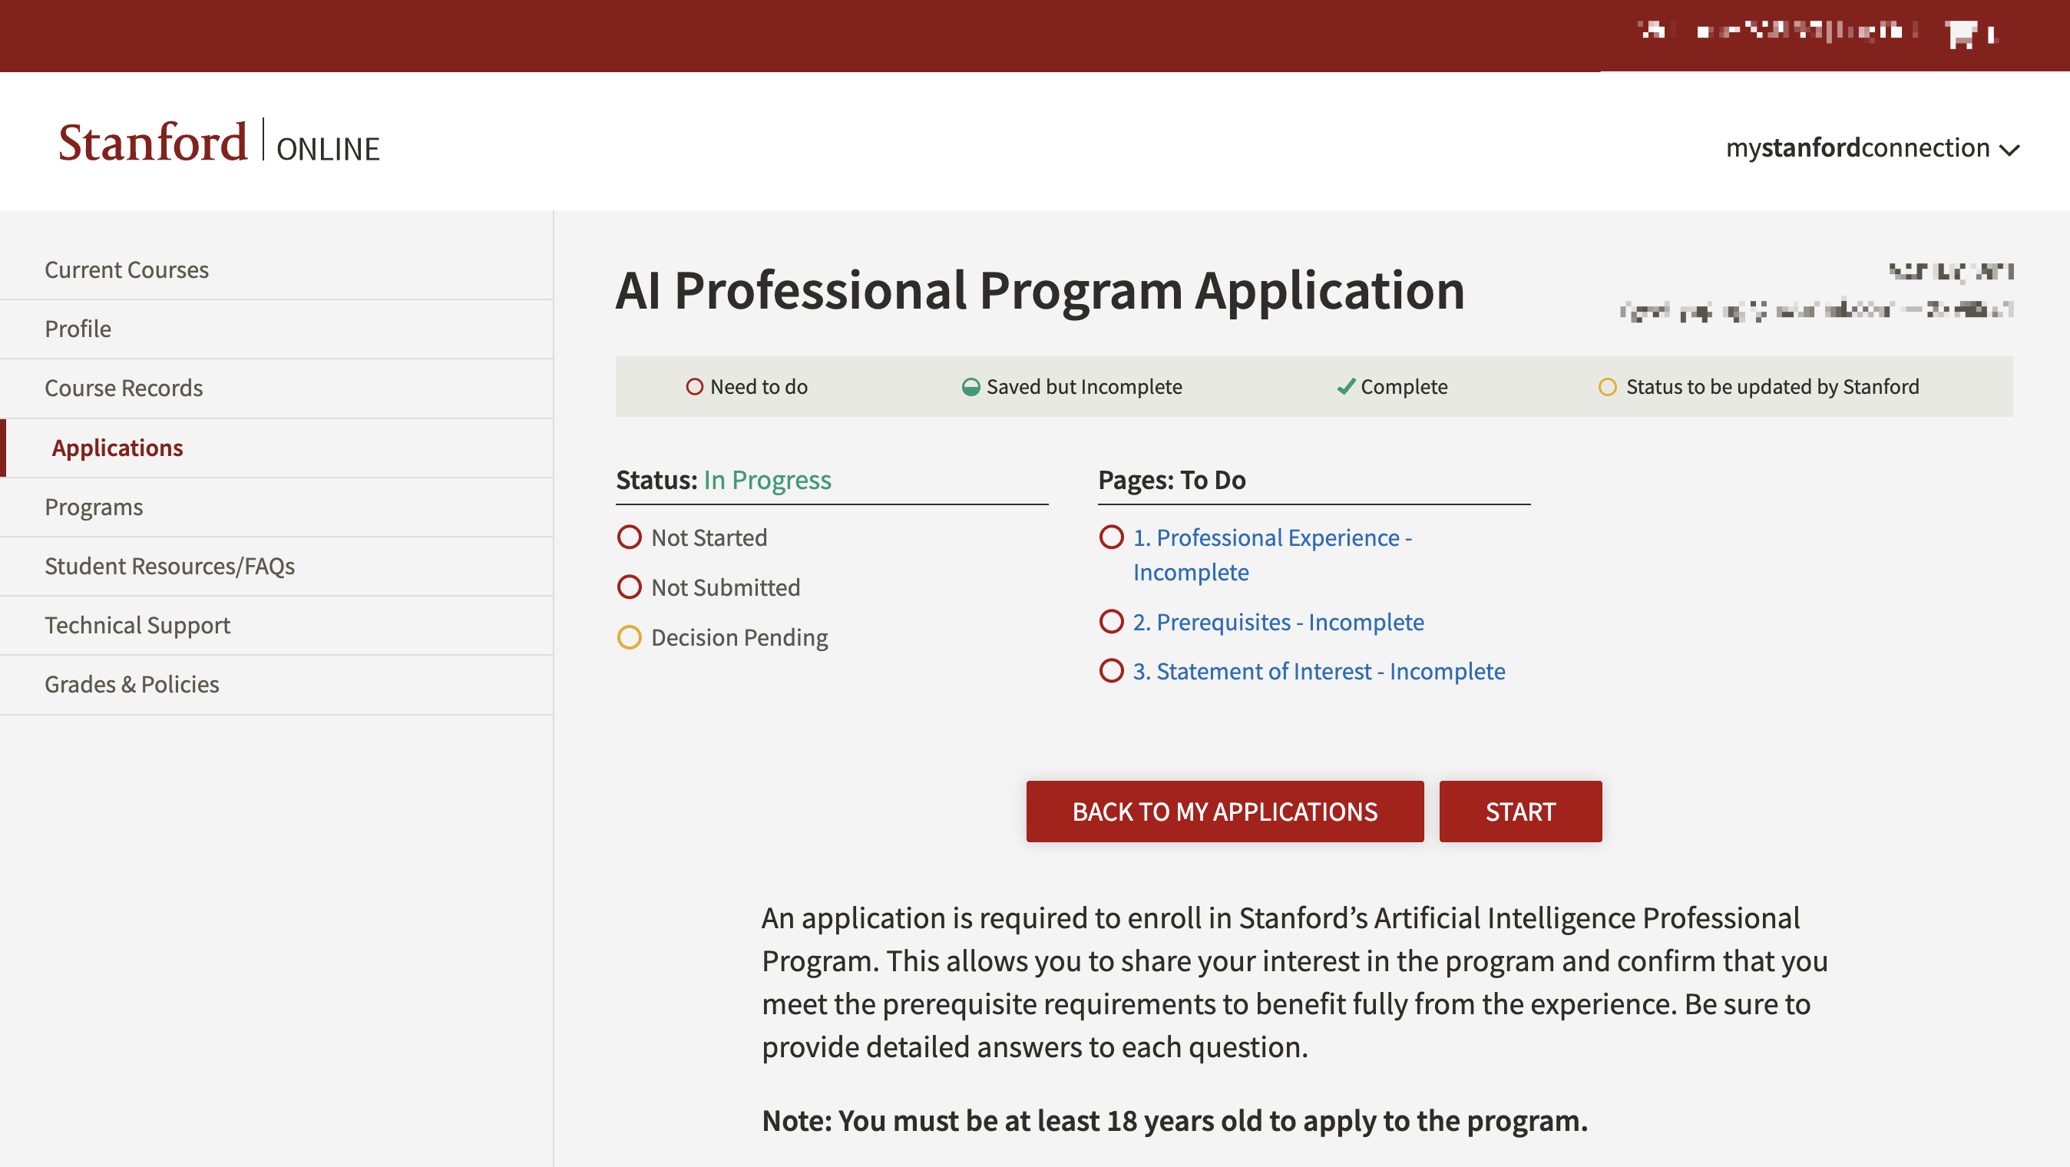The width and height of the screenshot is (2070, 1167).
Task: Open Statement of Interest - Incomplete link
Action: tap(1319, 671)
